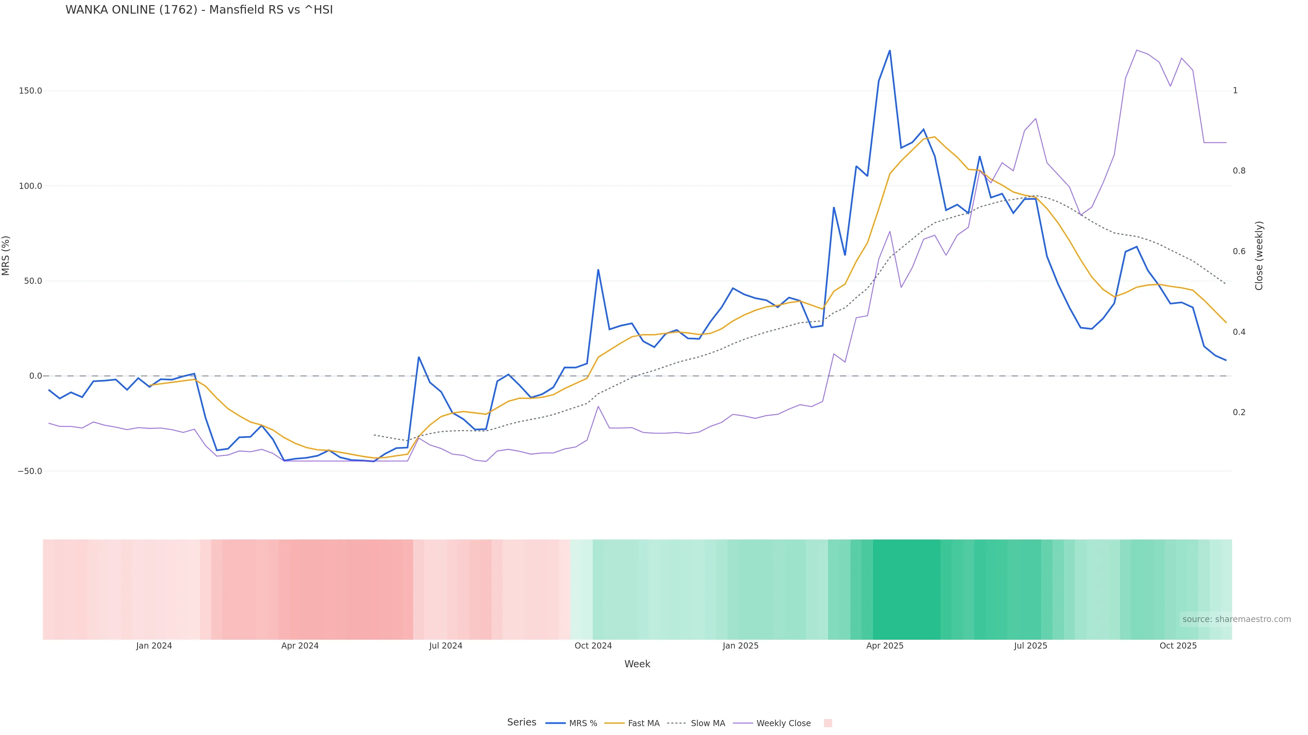Screen dimensions: 1308x735
Task: Click the 'Close (weekly)' right axis title
Action: pos(1259,255)
